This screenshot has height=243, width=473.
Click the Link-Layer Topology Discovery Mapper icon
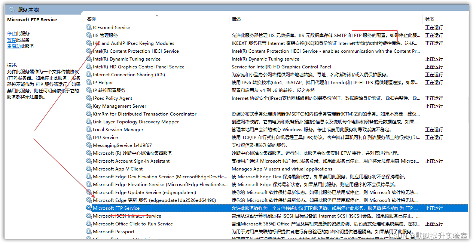(x=89, y=121)
